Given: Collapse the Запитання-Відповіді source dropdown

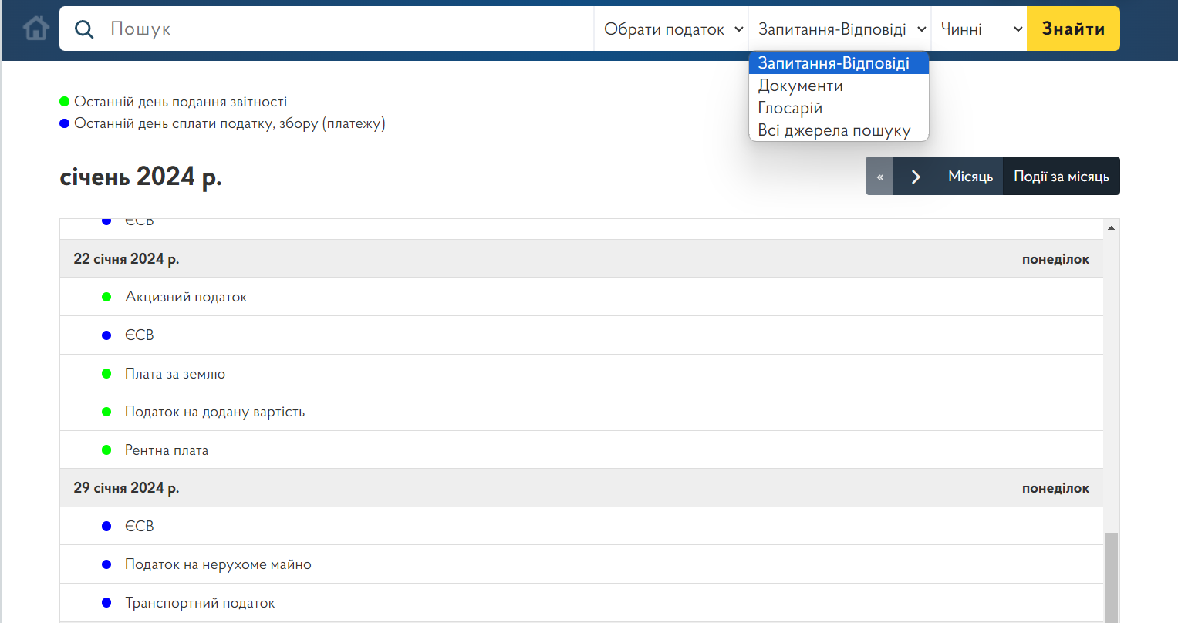Looking at the screenshot, I should point(841,29).
